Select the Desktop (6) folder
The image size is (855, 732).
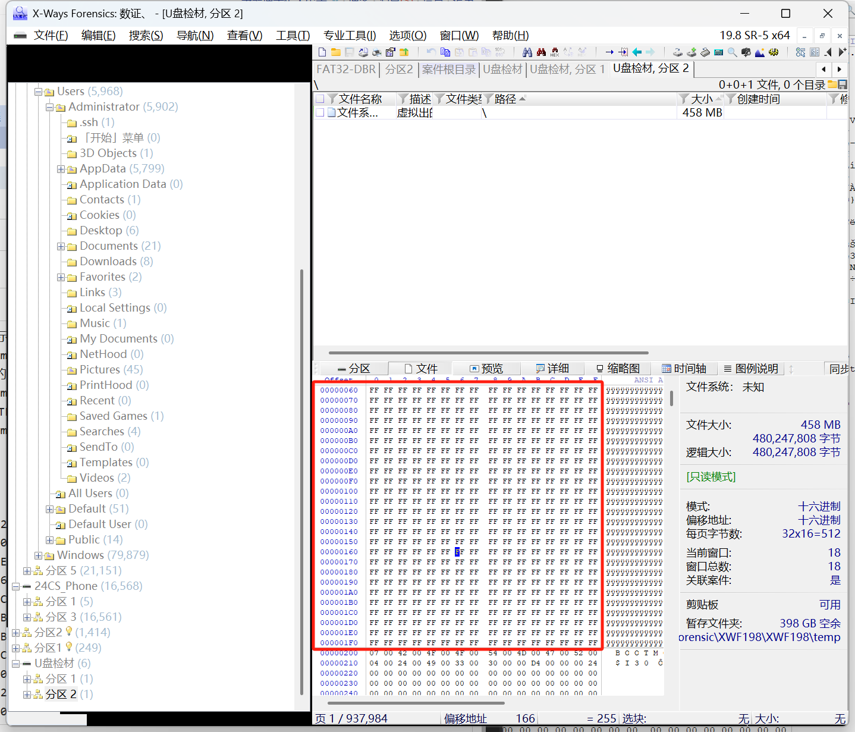point(109,231)
